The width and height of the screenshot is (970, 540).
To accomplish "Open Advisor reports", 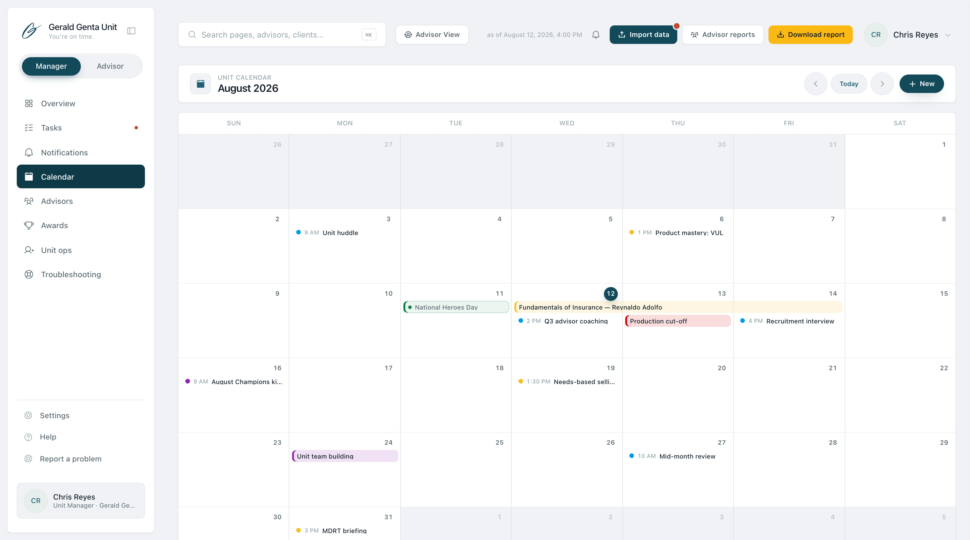I will (723, 35).
